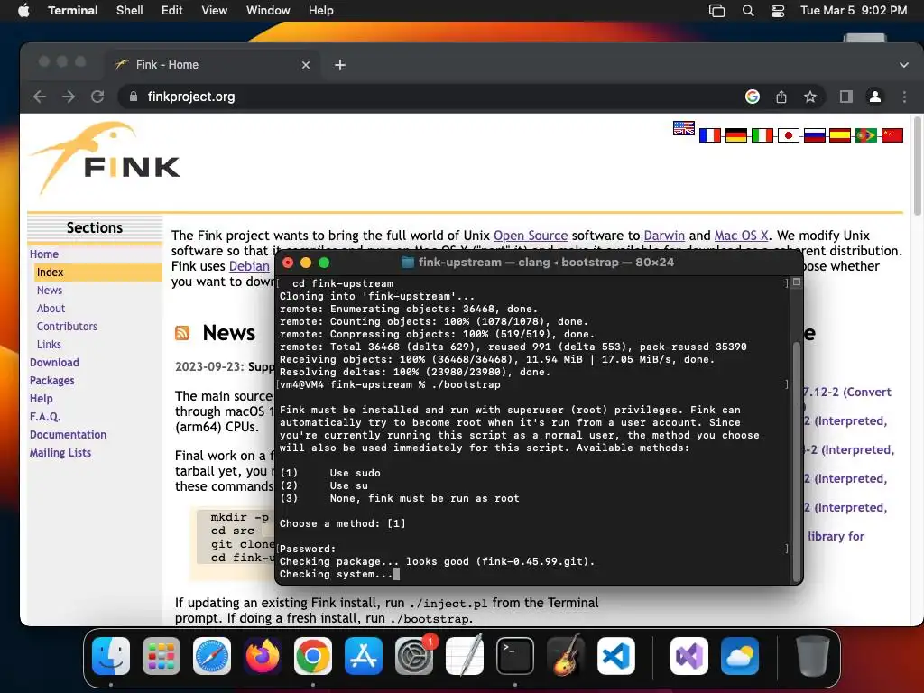Image resolution: width=924 pixels, height=693 pixels.
Task: Open Finder from the Dock
Action: click(x=111, y=656)
